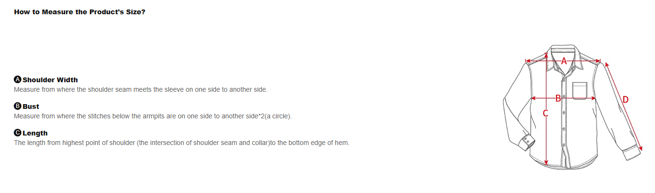This screenshot has height=193, width=655.
Task: Click the Shoulder Width heading
Action: (50, 79)
